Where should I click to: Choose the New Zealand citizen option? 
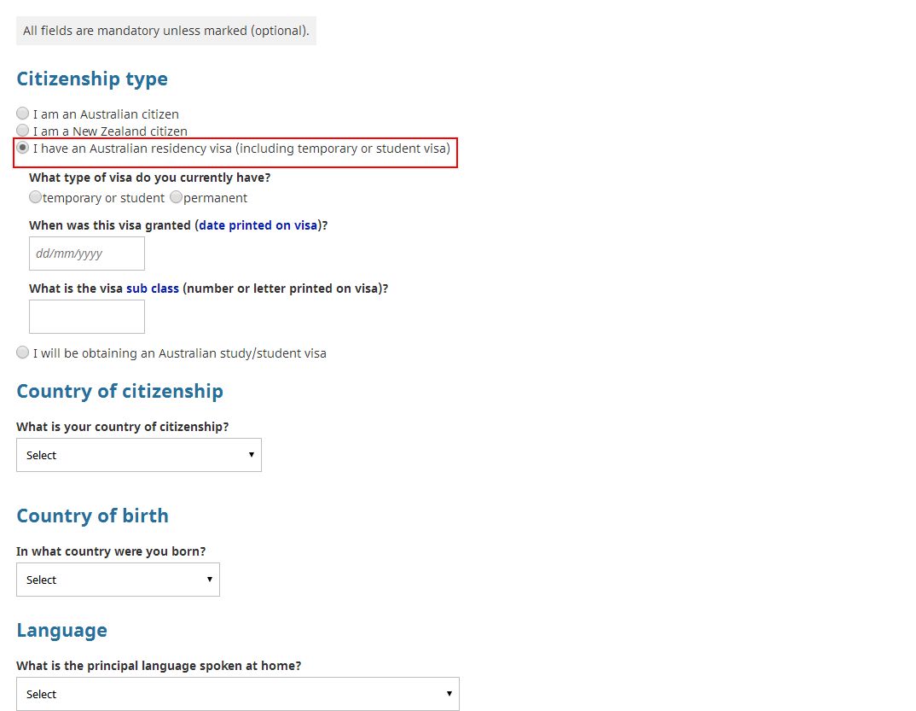coord(23,131)
